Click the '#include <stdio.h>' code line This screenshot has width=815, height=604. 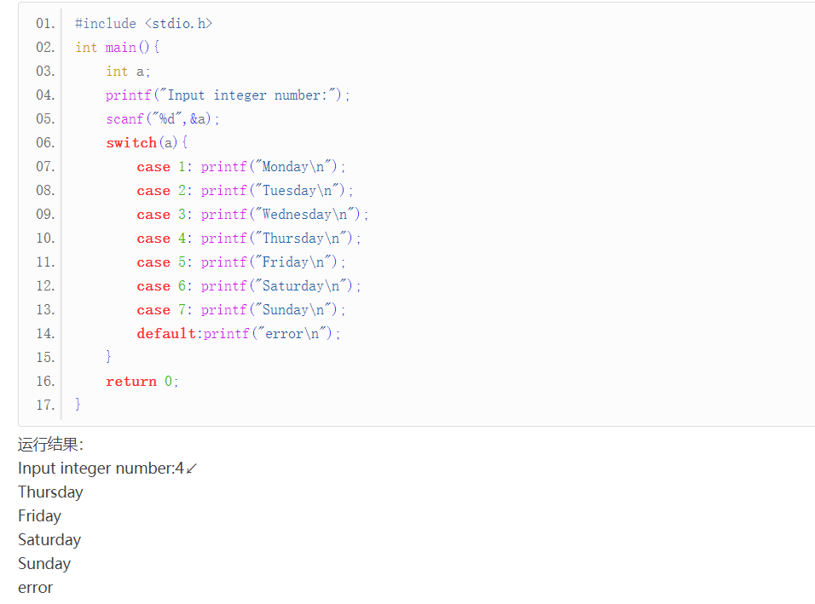click(143, 23)
